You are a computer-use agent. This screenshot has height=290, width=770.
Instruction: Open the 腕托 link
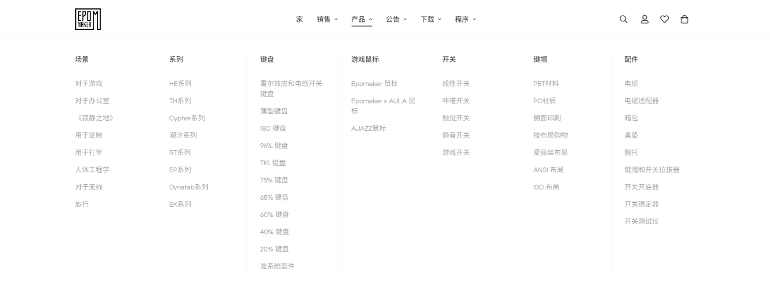tap(631, 152)
